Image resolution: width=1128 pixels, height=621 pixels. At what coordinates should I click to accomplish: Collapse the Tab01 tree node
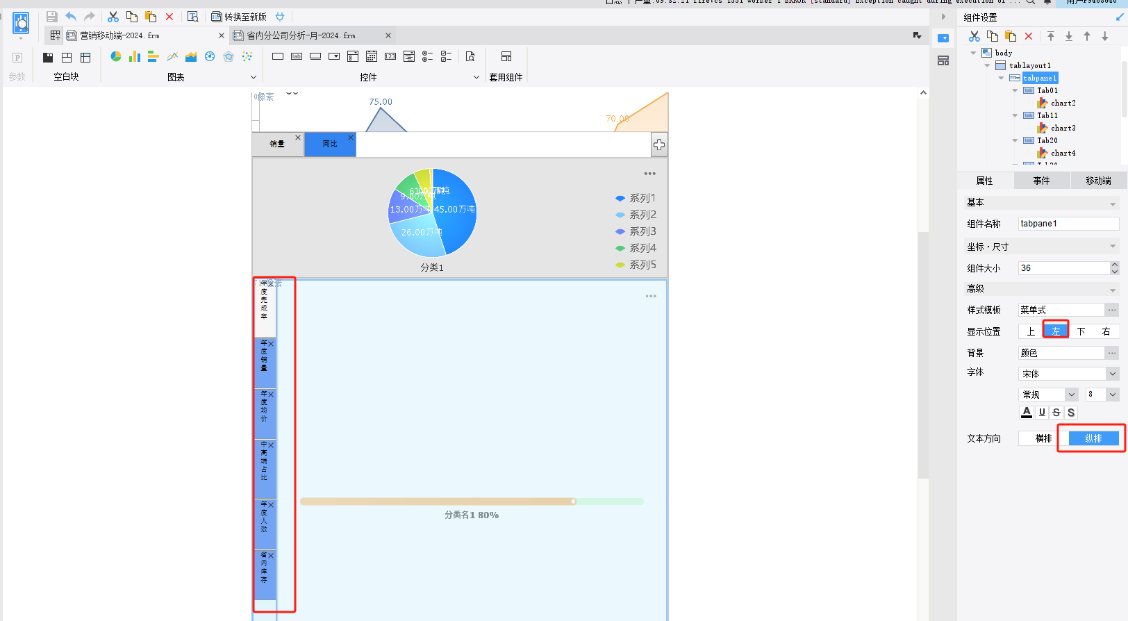pos(1015,90)
